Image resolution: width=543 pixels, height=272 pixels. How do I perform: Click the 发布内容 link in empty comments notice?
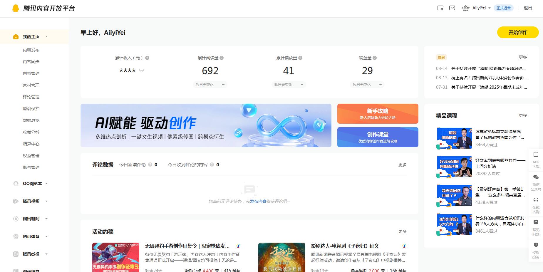click(258, 201)
